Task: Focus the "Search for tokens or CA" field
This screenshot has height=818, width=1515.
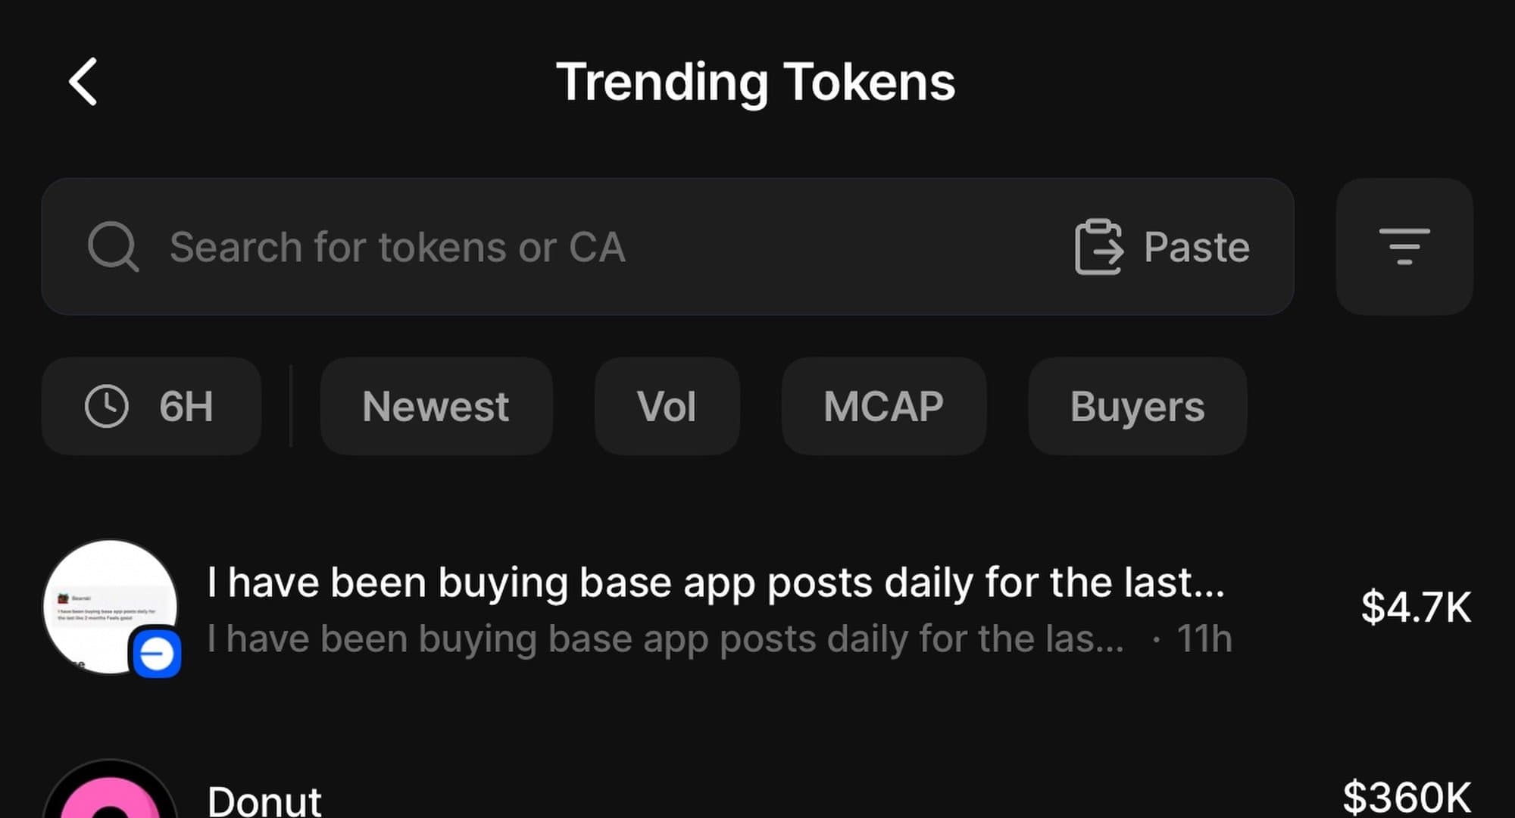Action: 530,247
